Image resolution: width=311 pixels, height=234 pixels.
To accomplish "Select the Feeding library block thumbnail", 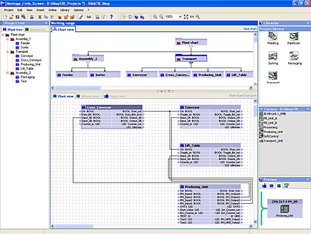I will point(273,36).
